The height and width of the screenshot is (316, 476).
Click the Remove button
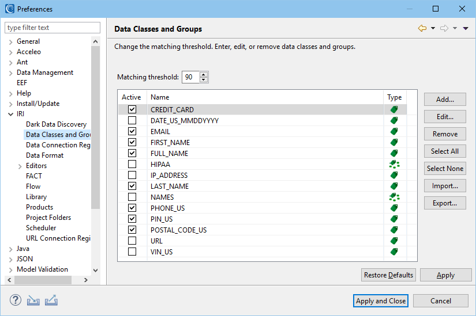pyautogui.click(x=445, y=134)
